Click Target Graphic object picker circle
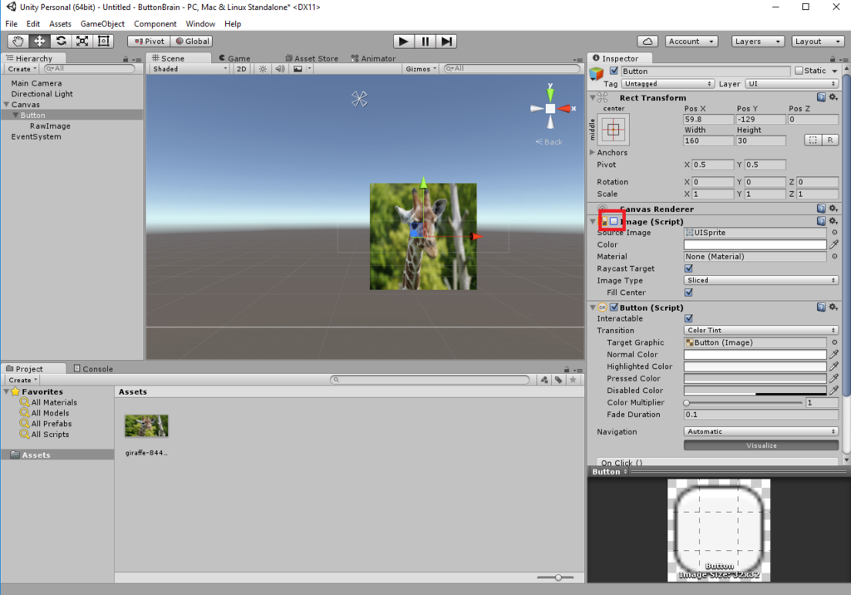Viewport: 851px width, 595px height. [x=834, y=342]
